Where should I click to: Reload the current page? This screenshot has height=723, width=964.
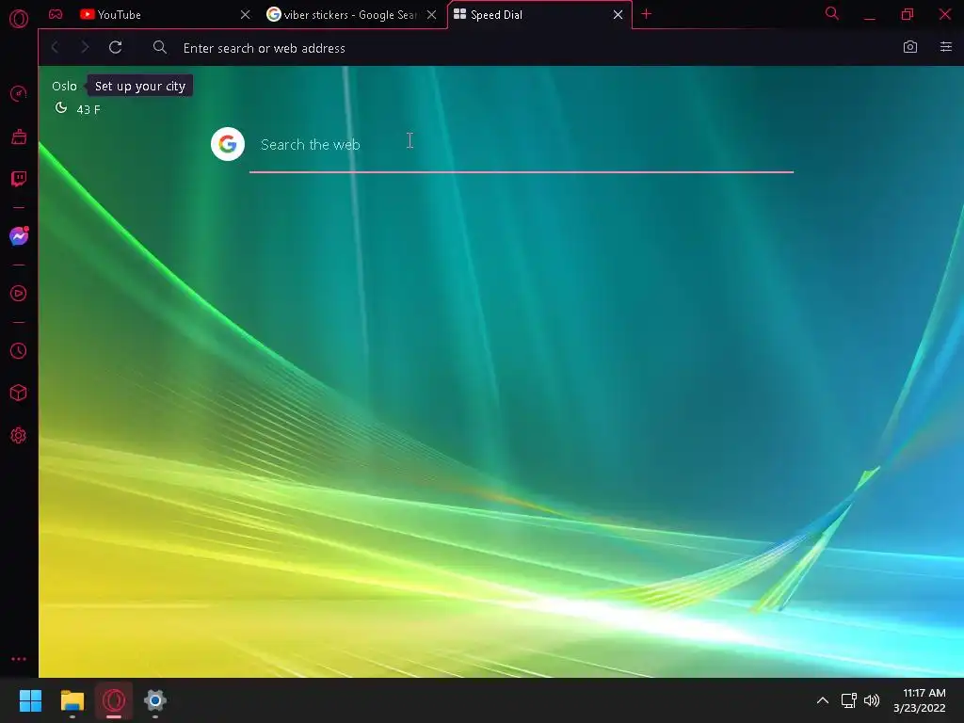click(116, 47)
